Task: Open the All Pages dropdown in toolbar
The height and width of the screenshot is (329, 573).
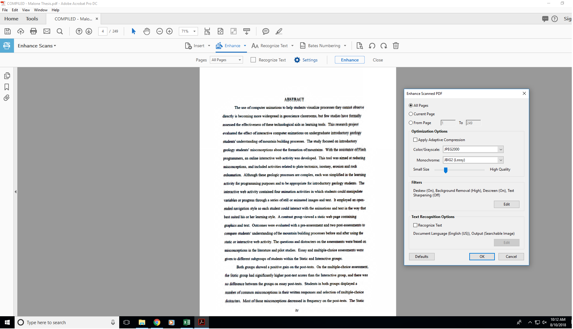Action: (226, 60)
